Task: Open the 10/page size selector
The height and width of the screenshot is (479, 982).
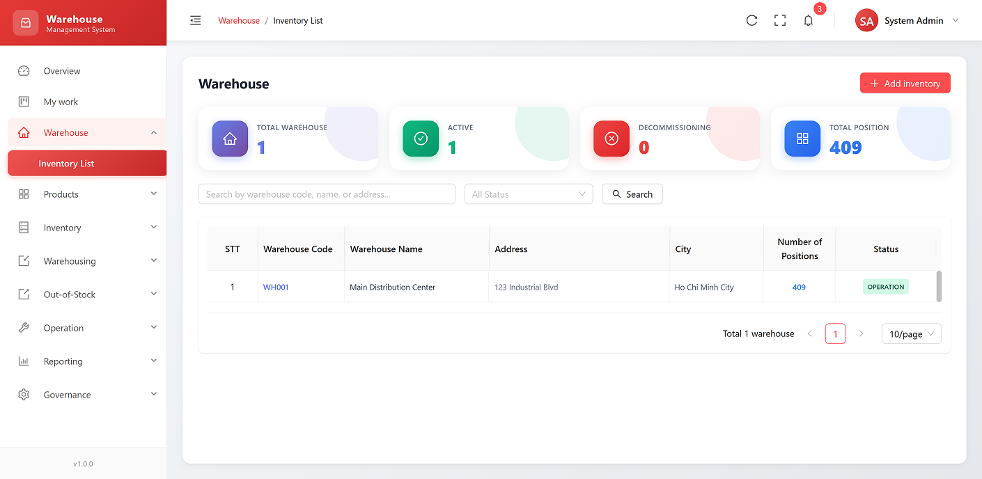Action: click(x=911, y=334)
